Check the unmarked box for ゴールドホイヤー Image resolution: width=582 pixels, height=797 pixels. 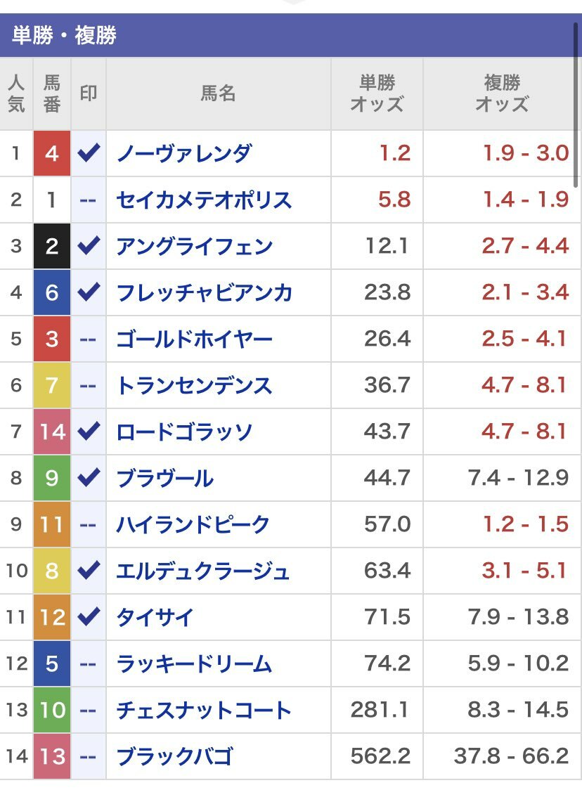click(88, 339)
